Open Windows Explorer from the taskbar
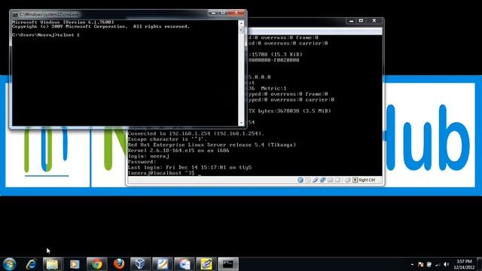This screenshot has height=271, width=482. tap(52, 264)
